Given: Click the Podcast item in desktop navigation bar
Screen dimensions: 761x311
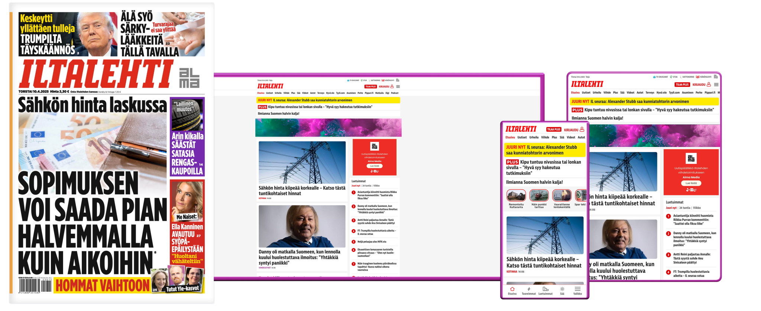Looking at the screenshot, I should (x=395, y=93).
